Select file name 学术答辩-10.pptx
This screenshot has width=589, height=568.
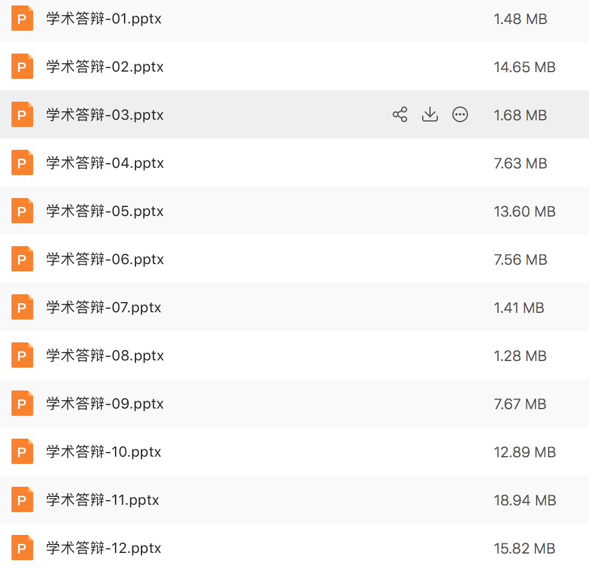(104, 452)
